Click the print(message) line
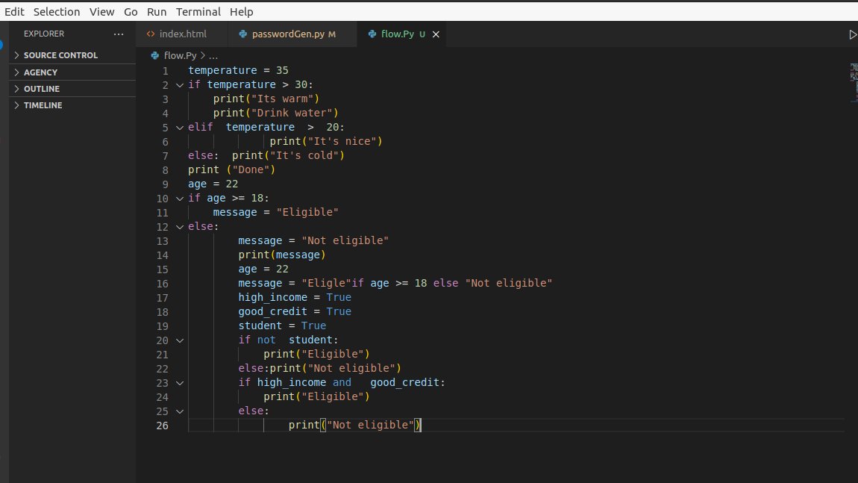This screenshot has height=483, width=858. (282, 255)
